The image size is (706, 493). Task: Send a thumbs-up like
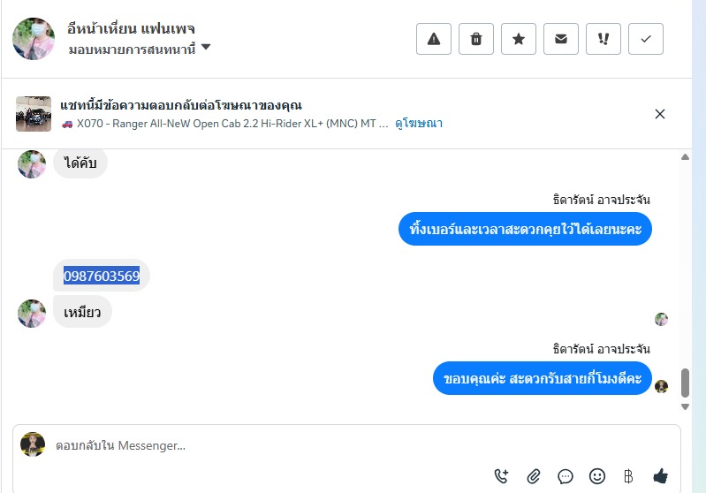tap(660, 476)
